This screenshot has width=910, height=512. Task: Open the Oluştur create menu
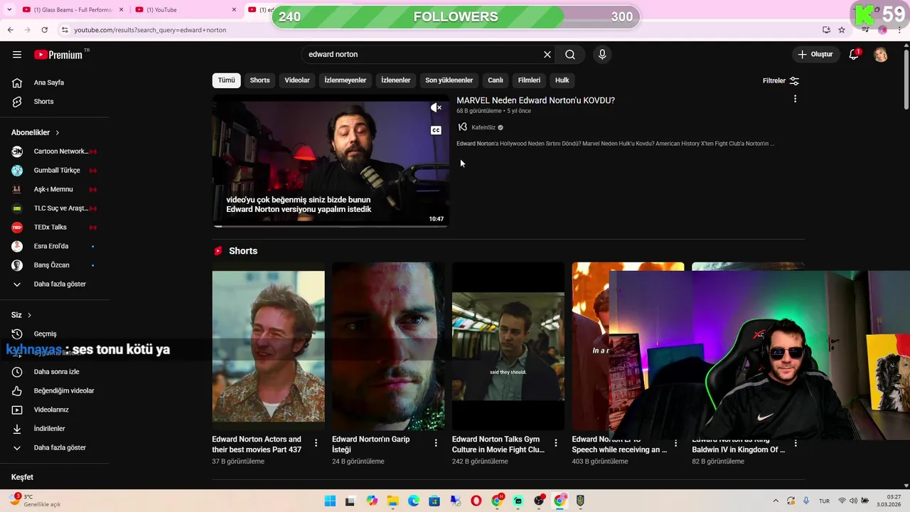pos(815,55)
